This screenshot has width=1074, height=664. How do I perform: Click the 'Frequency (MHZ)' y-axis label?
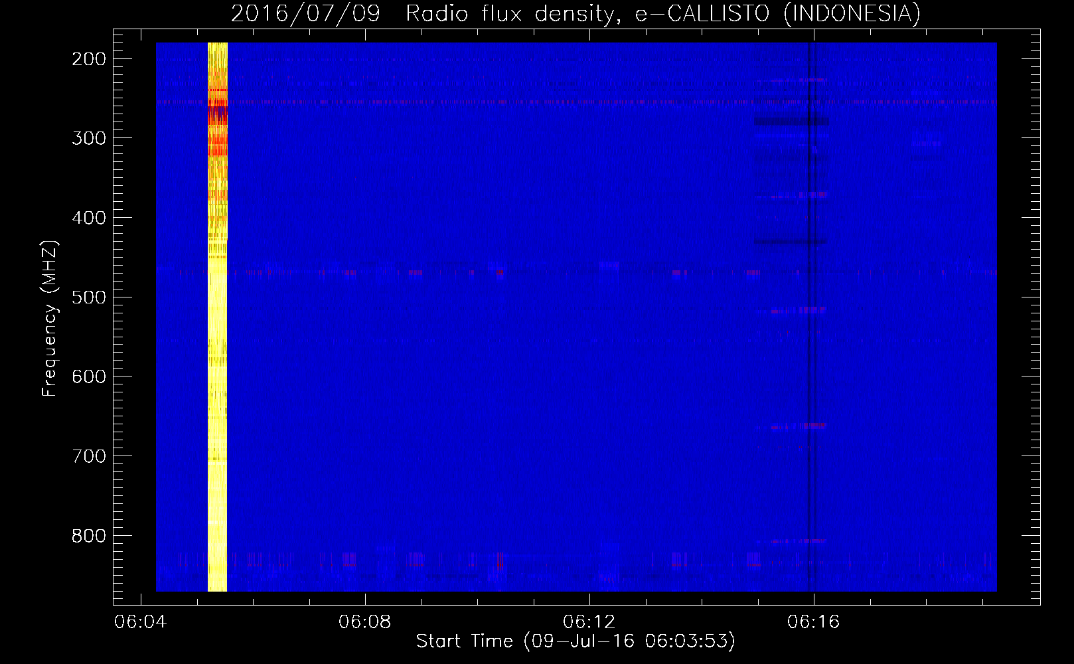click(x=50, y=319)
